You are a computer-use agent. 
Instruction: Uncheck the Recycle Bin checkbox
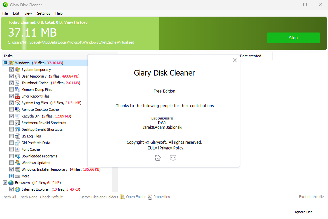(12, 116)
